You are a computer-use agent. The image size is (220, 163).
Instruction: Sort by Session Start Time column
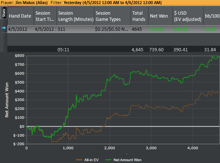click(x=45, y=16)
